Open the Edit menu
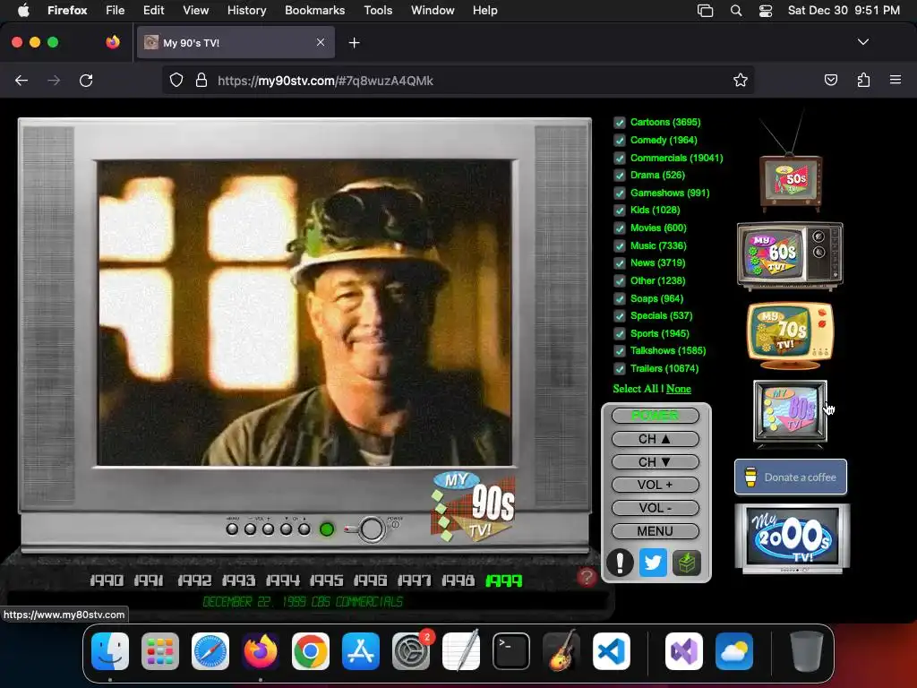Screen dimensions: 917x688 click(x=154, y=11)
